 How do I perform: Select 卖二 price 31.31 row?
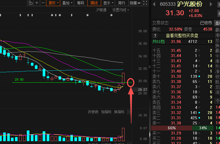(182, 118)
